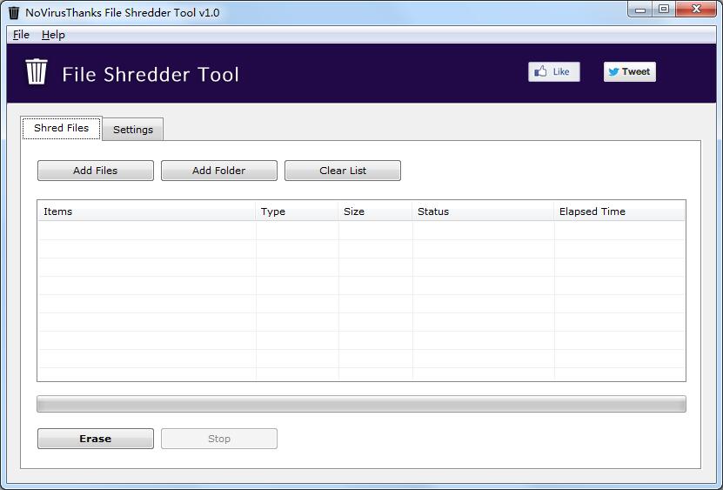Click the Status column header
Image resolution: width=723 pixels, height=490 pixels.
pos(483,211)
